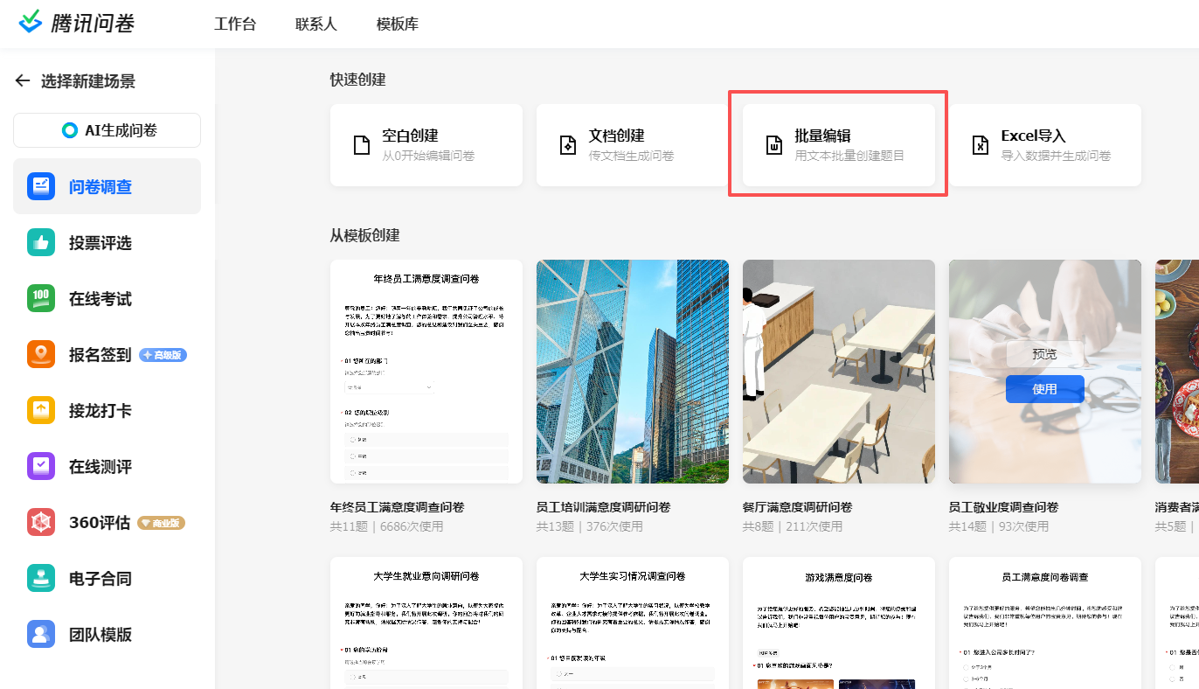Select the 投票评选 thumbs-up icon
The image size is (1199, 689).
tap(41, 243)
